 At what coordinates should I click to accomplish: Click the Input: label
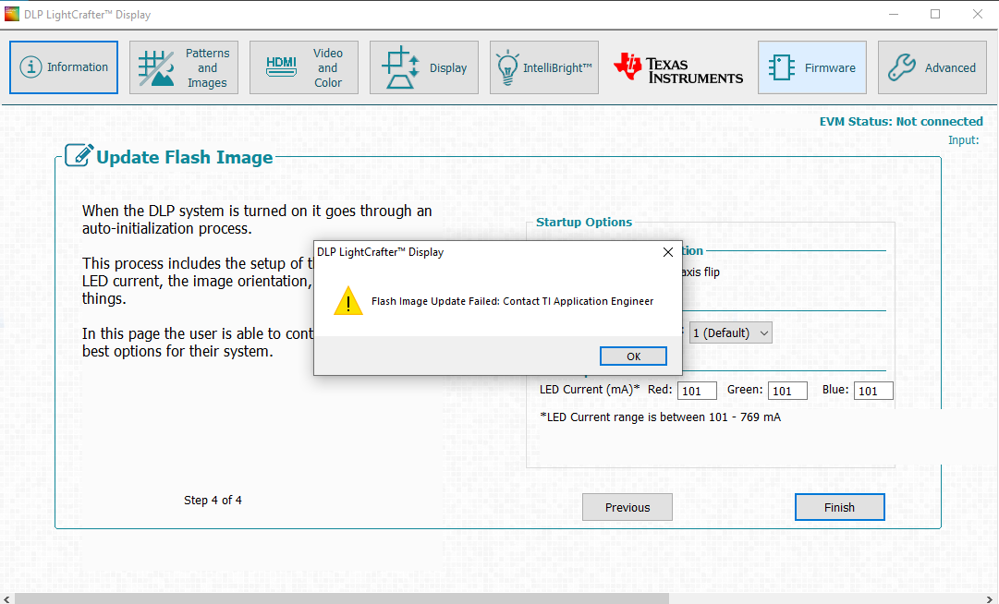click(x=963, y=140)
